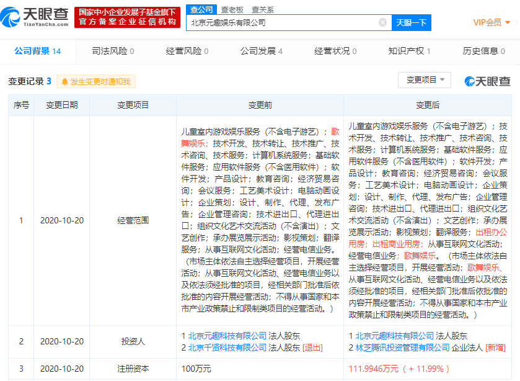The width and height of the screenshot is (520, 381).
Task: Click the date in row 2 (投资人)
Action: pos(62,341)
